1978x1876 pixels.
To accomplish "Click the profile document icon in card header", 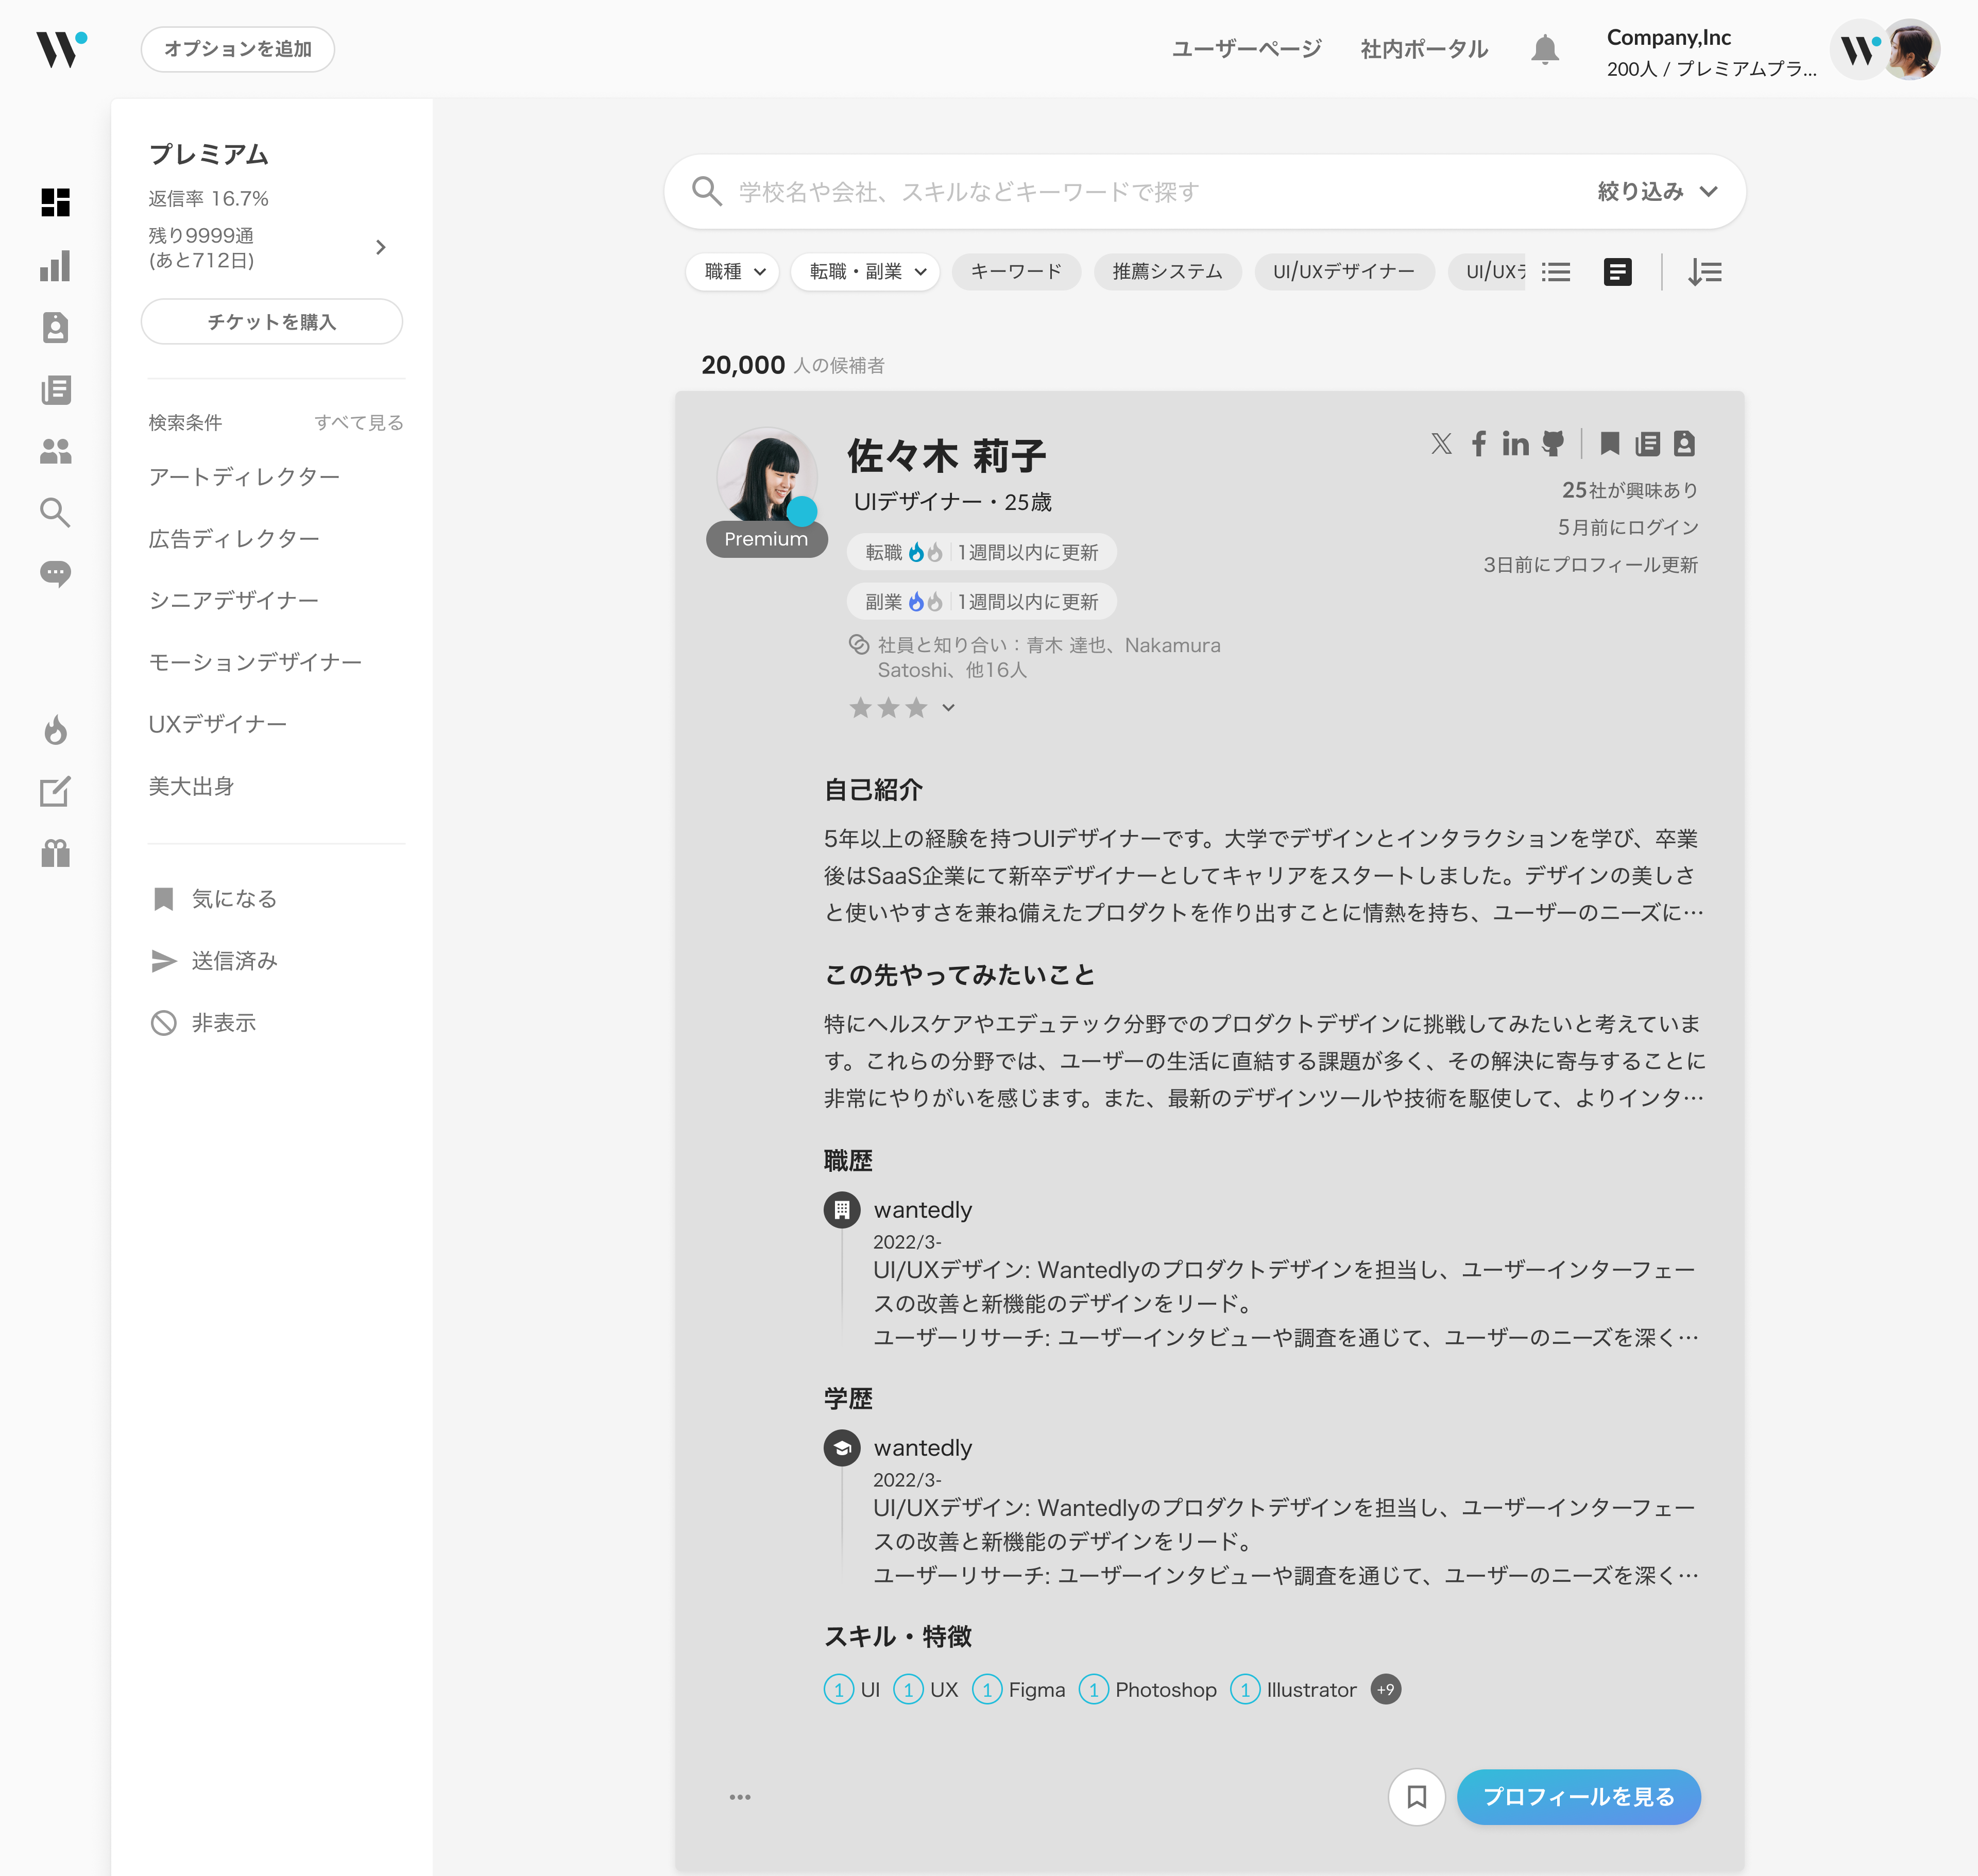I will click(x=1684, y=443).
